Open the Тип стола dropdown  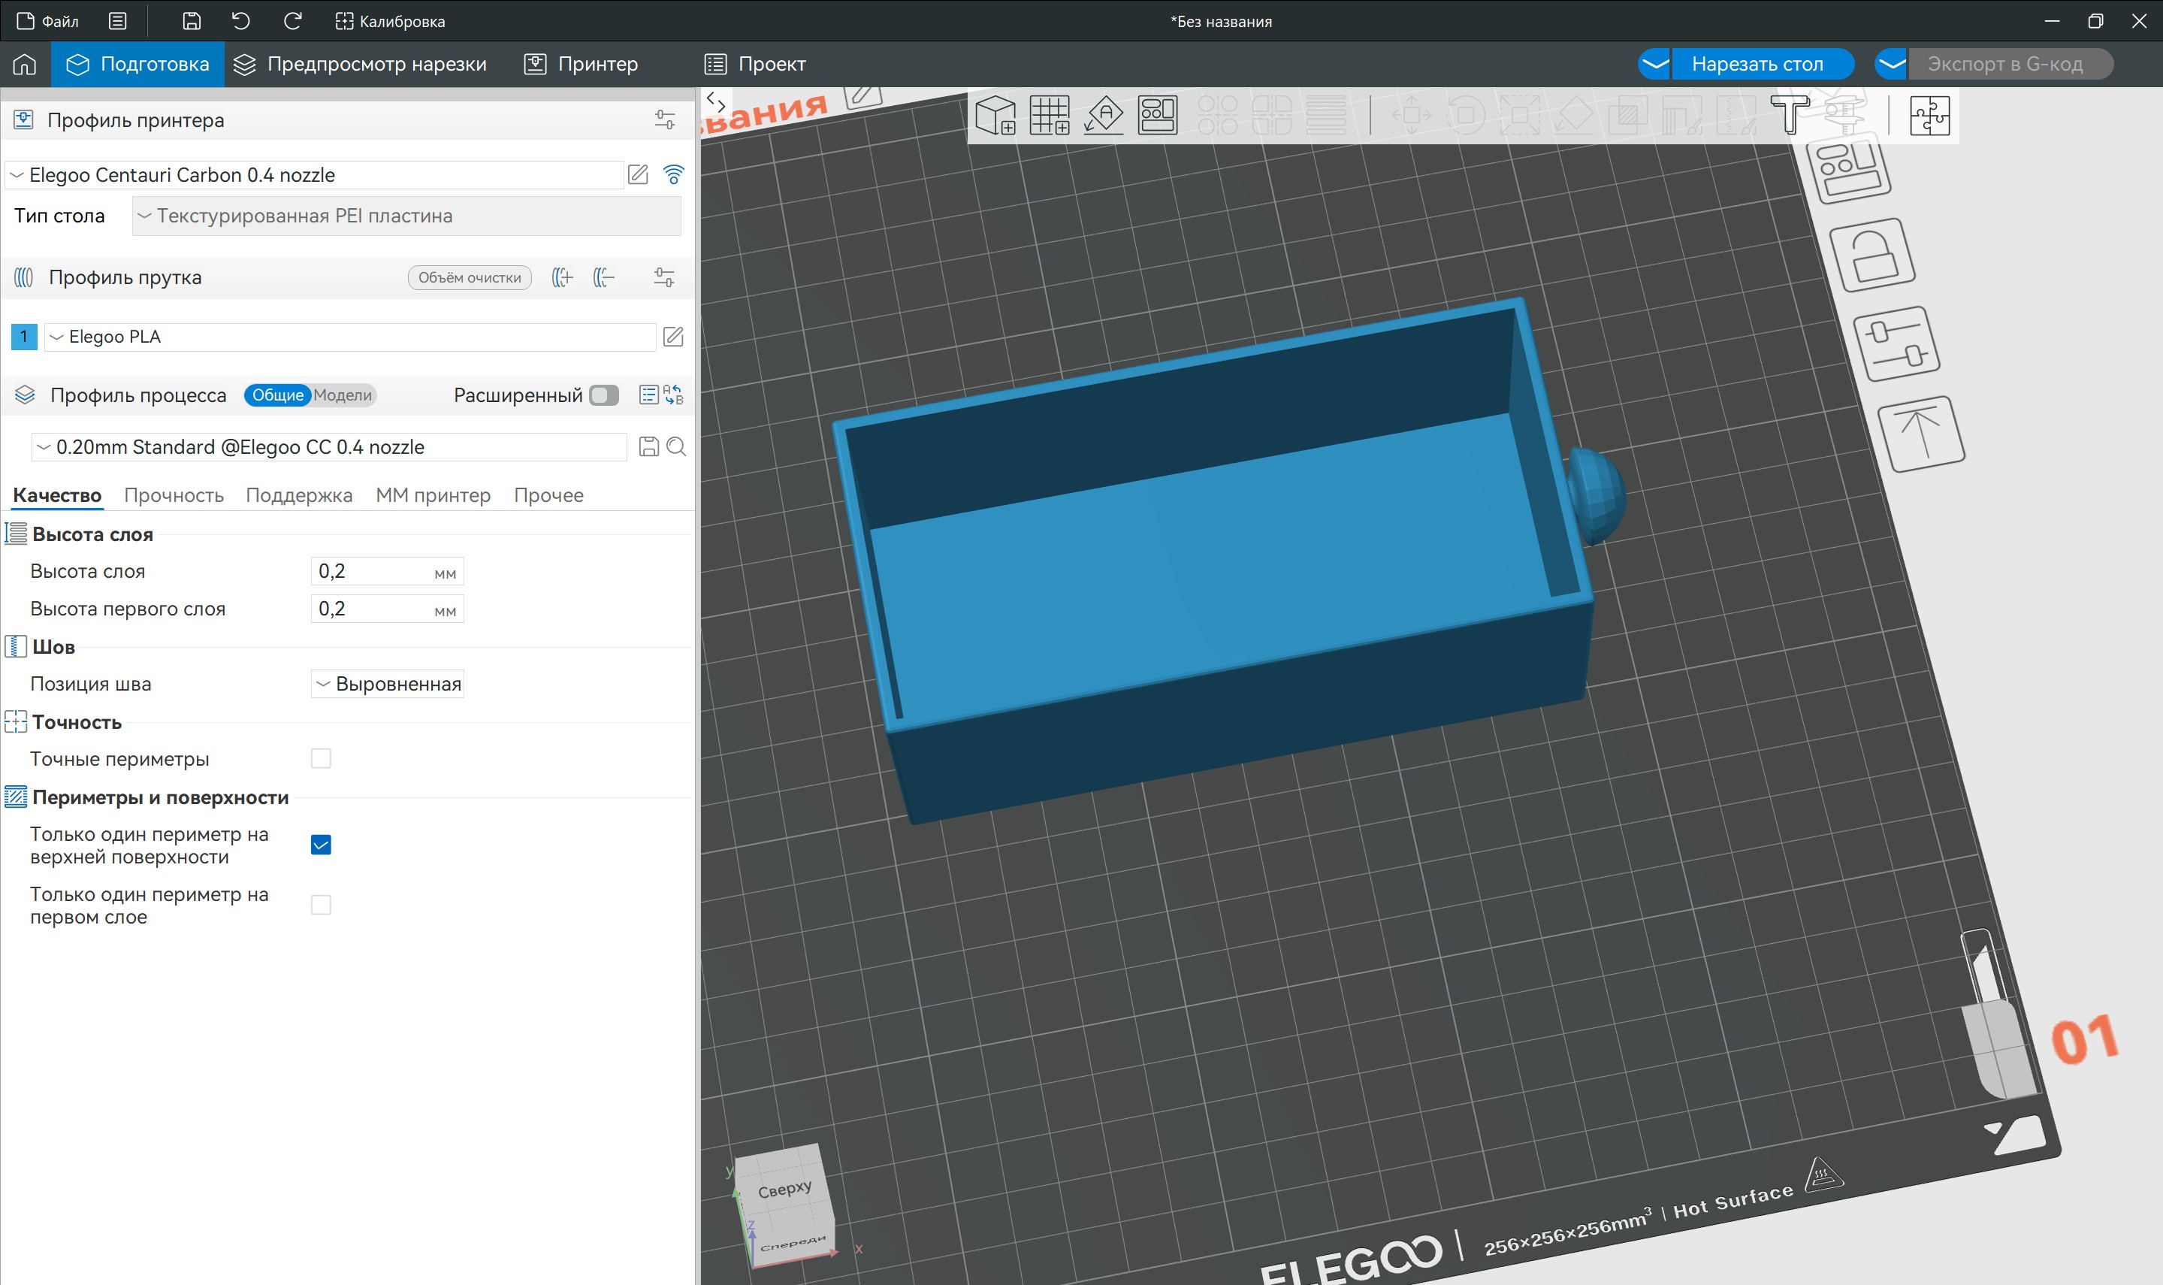[x=406, y=216]
